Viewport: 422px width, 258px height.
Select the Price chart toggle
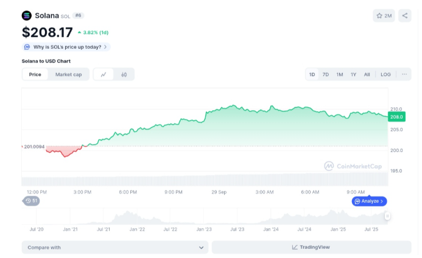[x=35, y=74]
